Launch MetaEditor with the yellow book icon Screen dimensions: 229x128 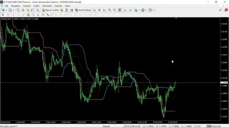pyautogui.click(x=62, y=10)
